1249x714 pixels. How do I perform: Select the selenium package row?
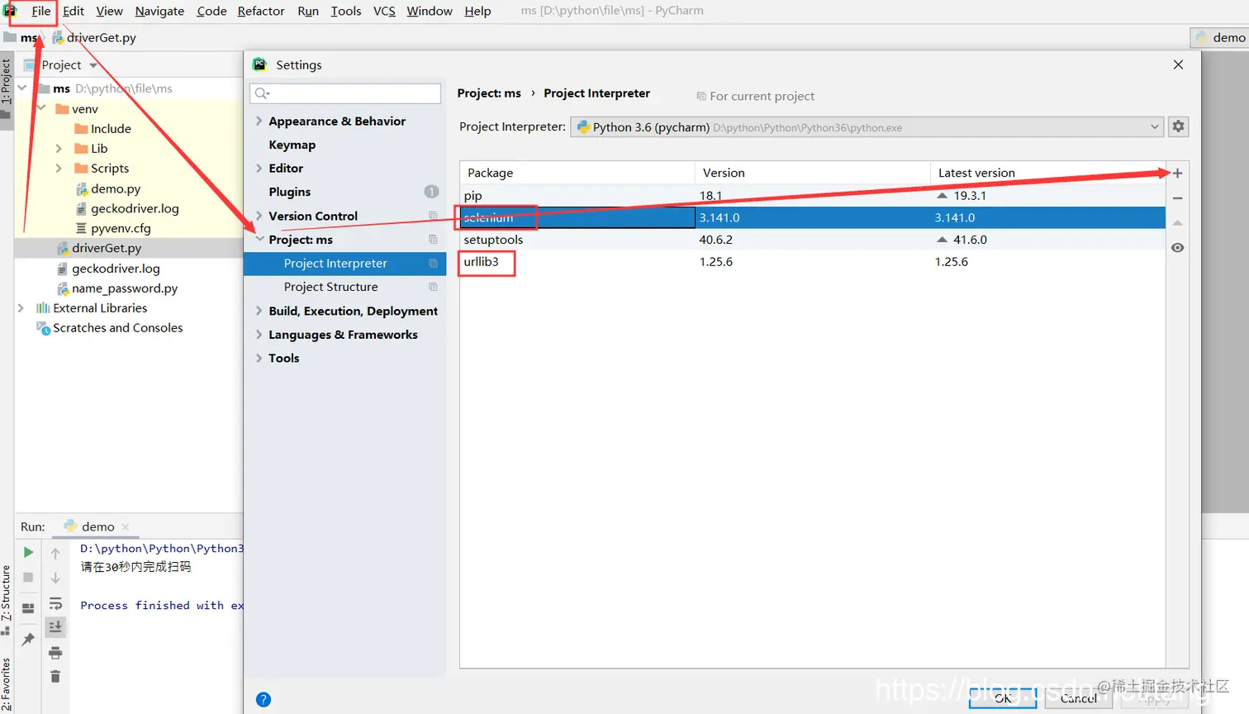[812, 217]
